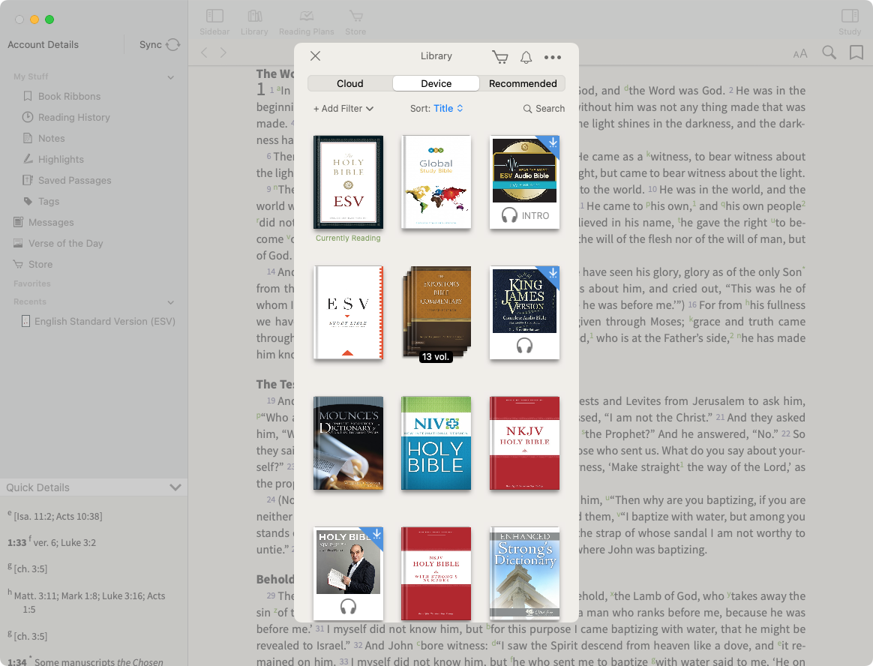The width and height of the screenshot is (873, 666).
Task: Open Reading History in sidebar
Action: pyautogui.click(x=73, y=118)
